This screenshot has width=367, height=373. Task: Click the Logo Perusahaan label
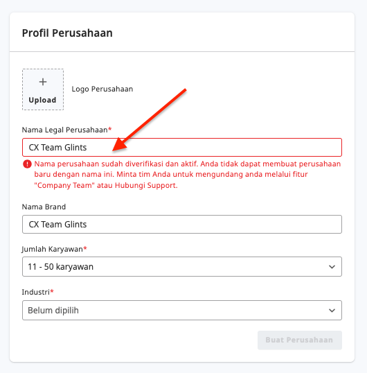click(x=102, y=89)
